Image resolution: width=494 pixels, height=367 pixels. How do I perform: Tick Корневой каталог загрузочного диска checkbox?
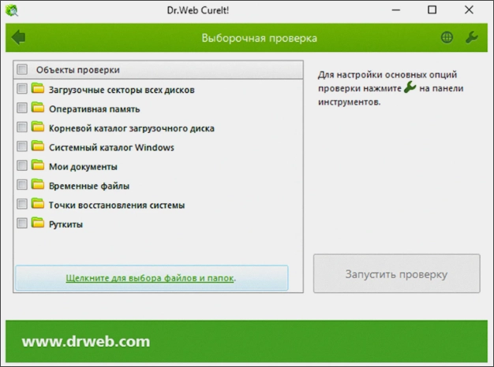[22, 127]
